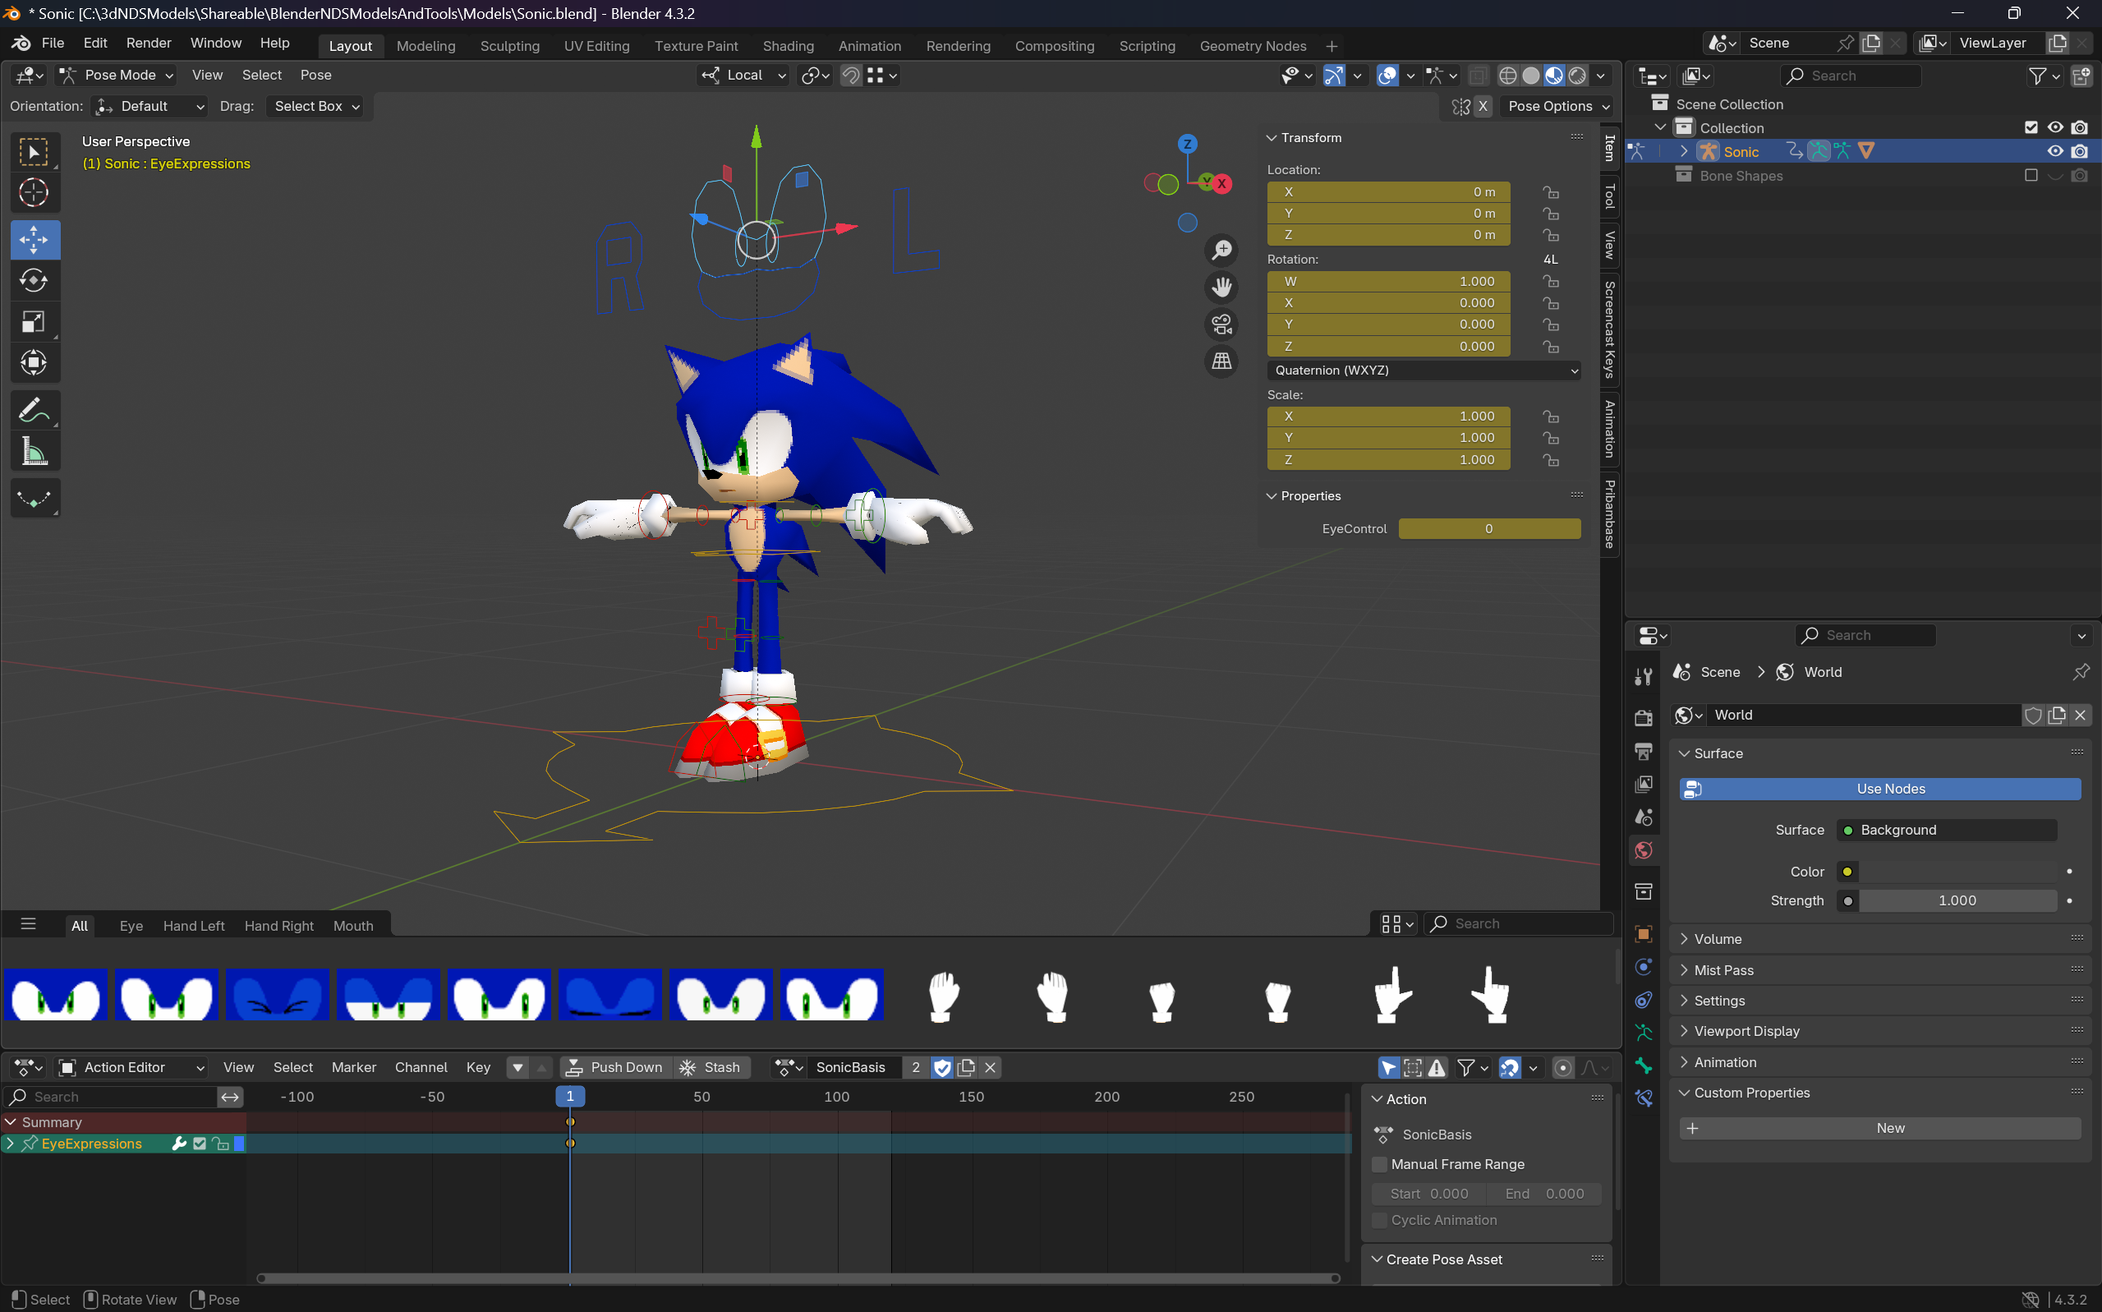The image size is (2102, 1312).
Task: Select wireframe viewport shading
Action: (x=1508, y=76)
